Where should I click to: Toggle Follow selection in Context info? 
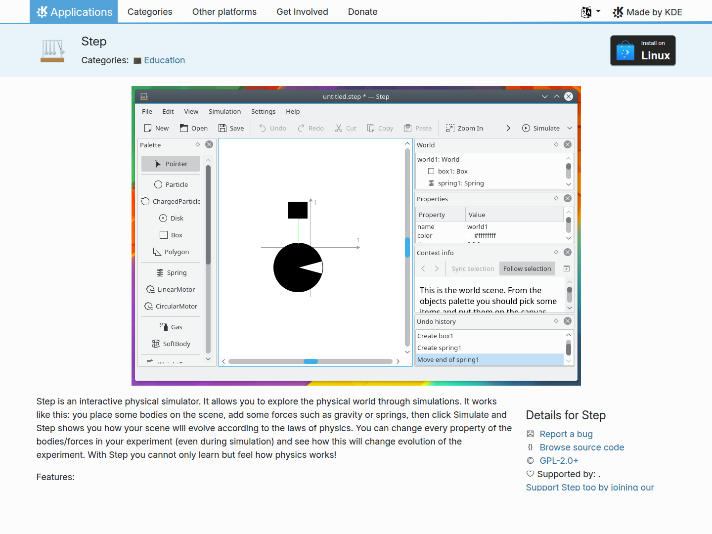point(527,268)
